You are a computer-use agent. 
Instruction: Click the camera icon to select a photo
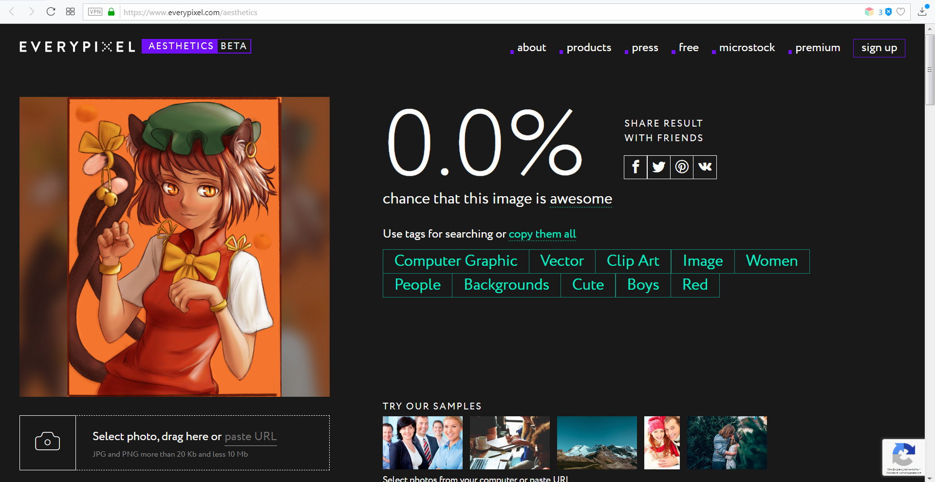pos(48,443)
